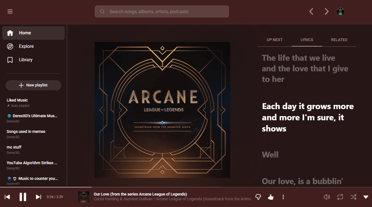This screenshot has width=372, height=207.
Task: Collapse the player with the down arrow
Action: pyautogui.click(x=366, y=197)
